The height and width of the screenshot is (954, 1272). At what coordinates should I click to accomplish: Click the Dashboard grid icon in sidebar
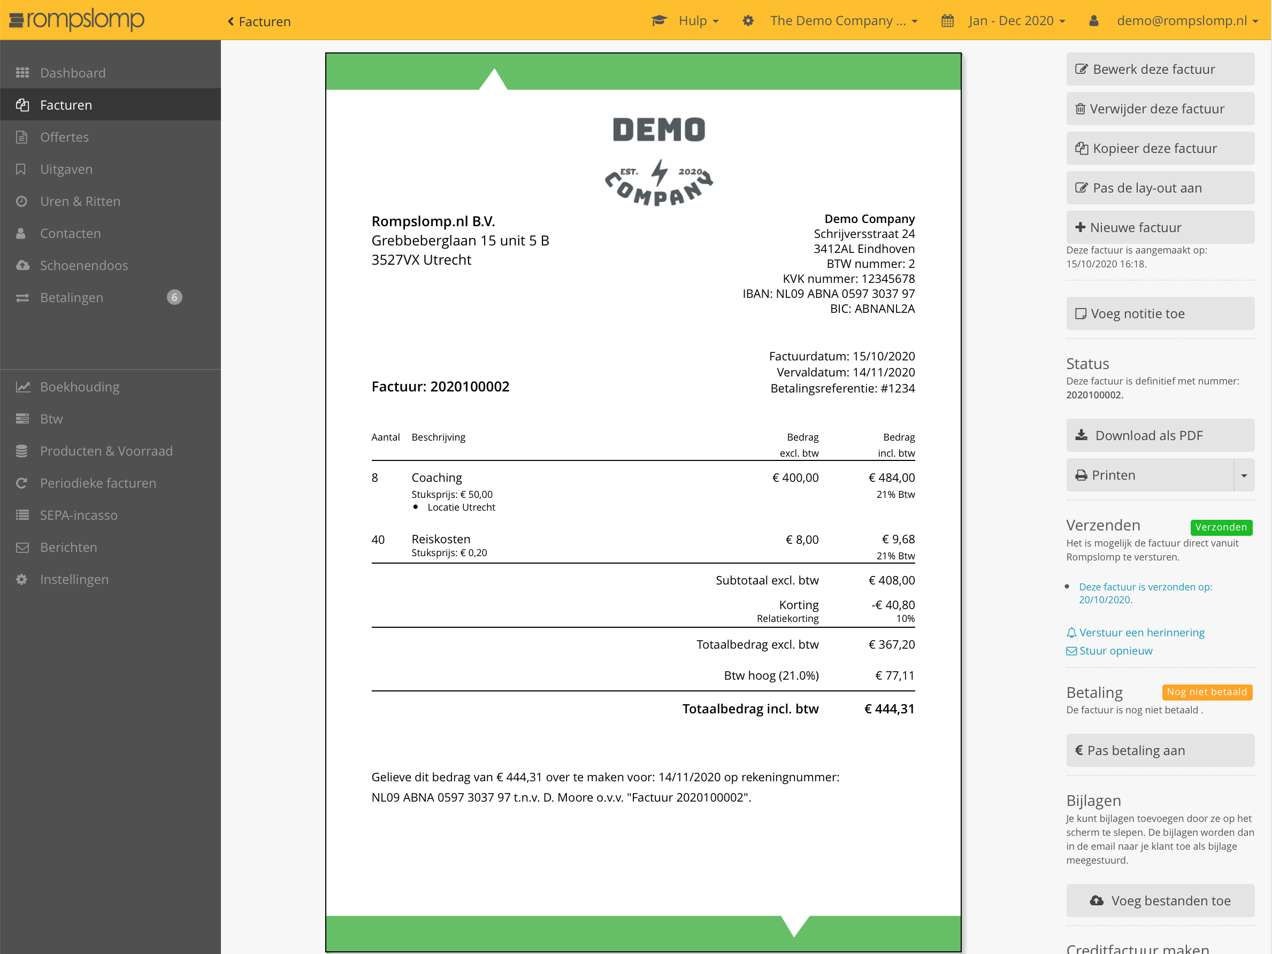(x=22, y=72)
